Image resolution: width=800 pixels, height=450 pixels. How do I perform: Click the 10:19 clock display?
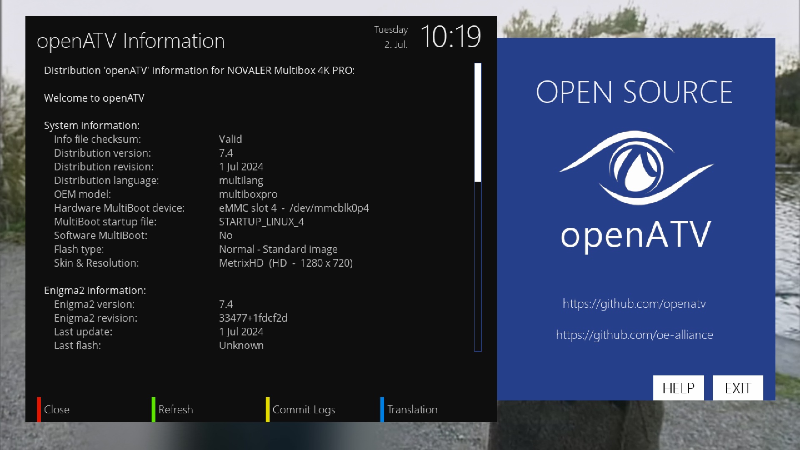[x=450, y=37]
